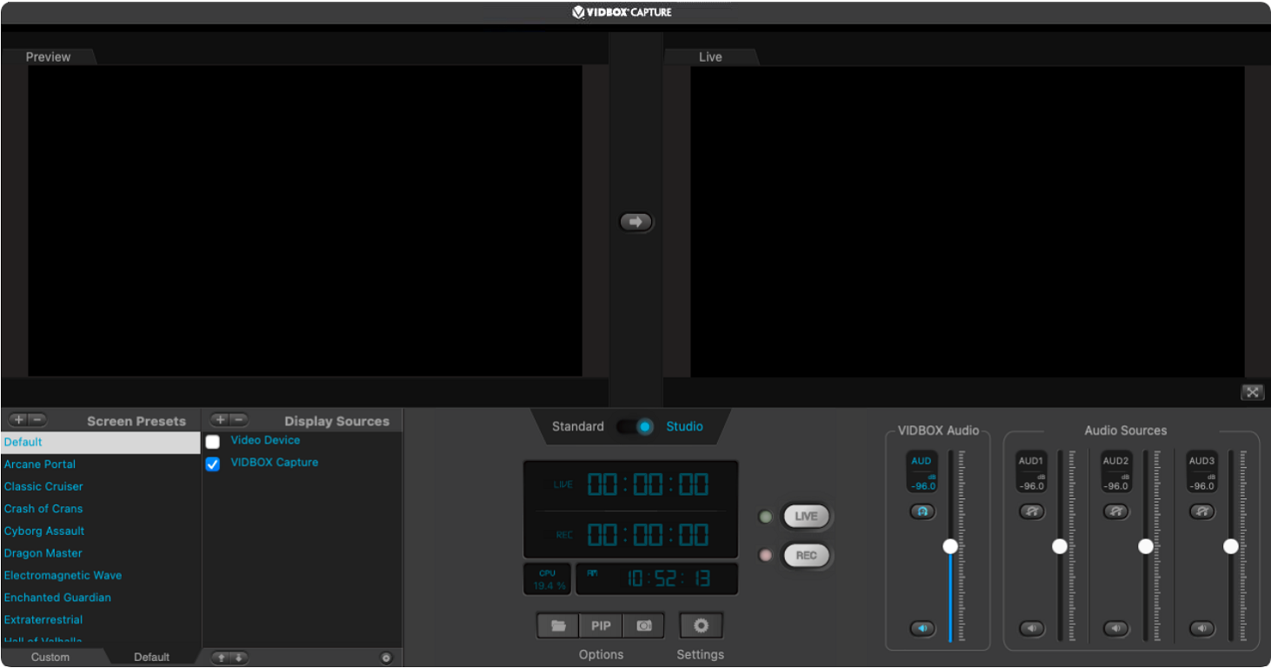Start recording with the REC button
This screenshot has height=668, width=1271.
tap(806, 556)
